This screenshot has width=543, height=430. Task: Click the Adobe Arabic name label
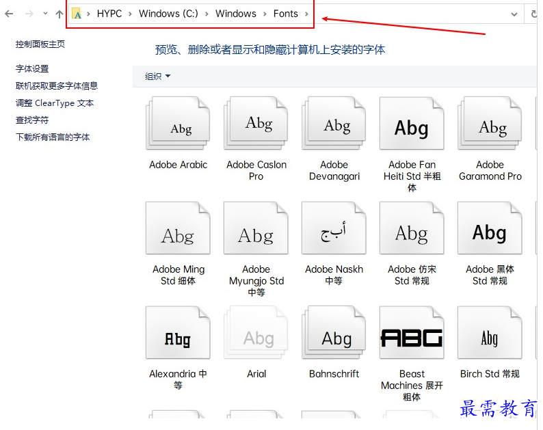pyautogui.click(x=178, y=165)
